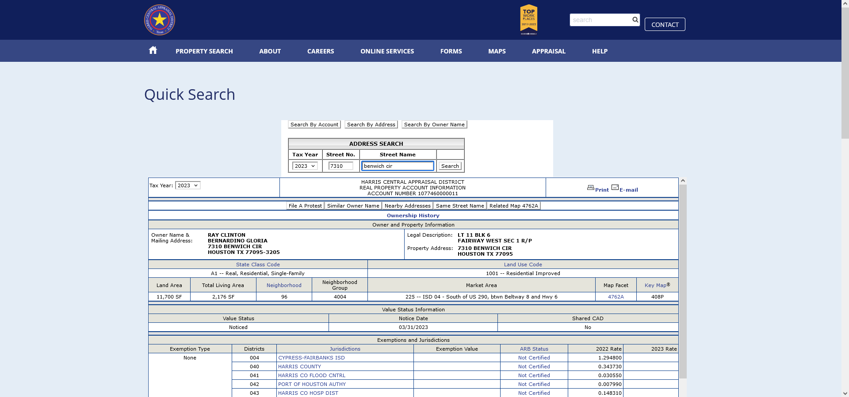
Task: Open HARRIS CO FLOOD CNTRL link
Action: tap(312, 375)
